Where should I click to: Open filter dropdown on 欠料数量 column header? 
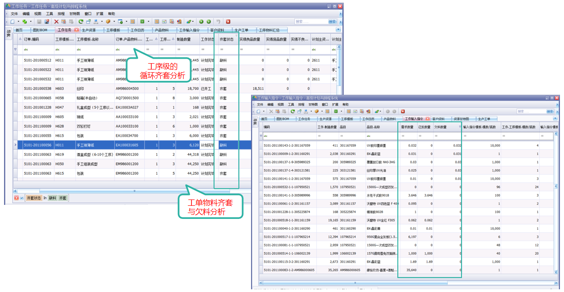pos(460,127)
